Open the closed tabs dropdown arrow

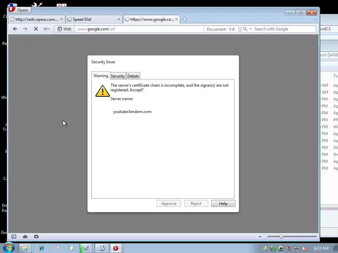(315, 19)
